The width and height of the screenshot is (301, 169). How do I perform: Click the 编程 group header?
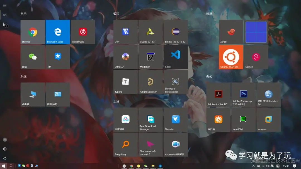point(116,14)
